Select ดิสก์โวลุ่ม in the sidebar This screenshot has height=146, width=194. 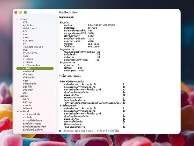coord(27,102)
